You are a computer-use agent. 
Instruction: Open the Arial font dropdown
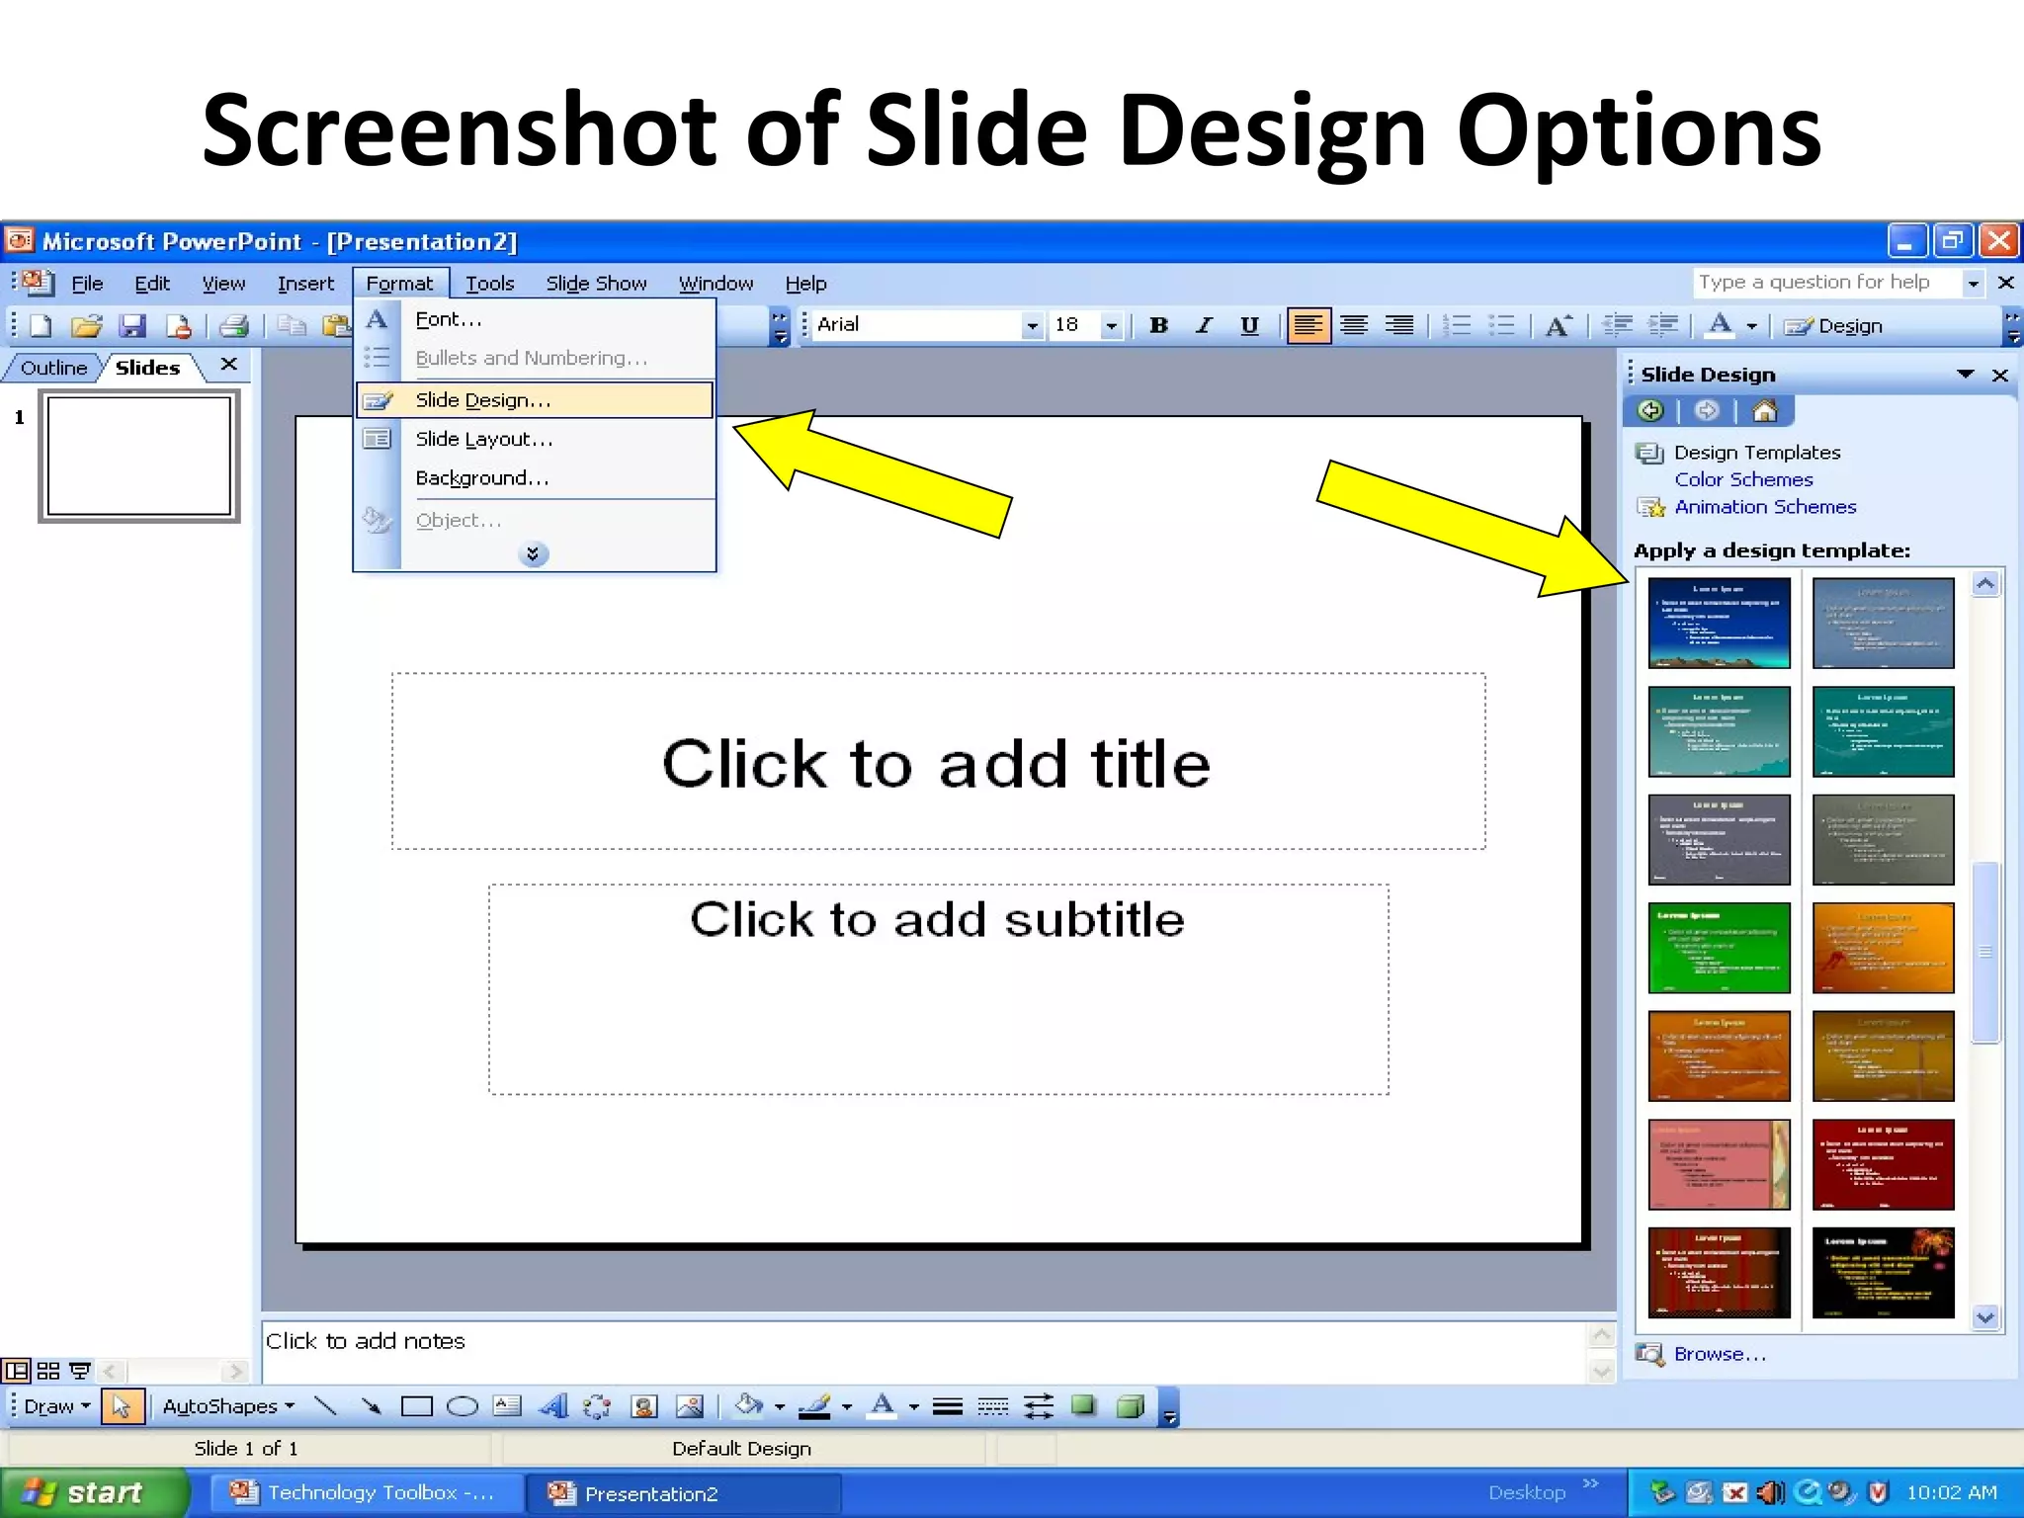1032,325
